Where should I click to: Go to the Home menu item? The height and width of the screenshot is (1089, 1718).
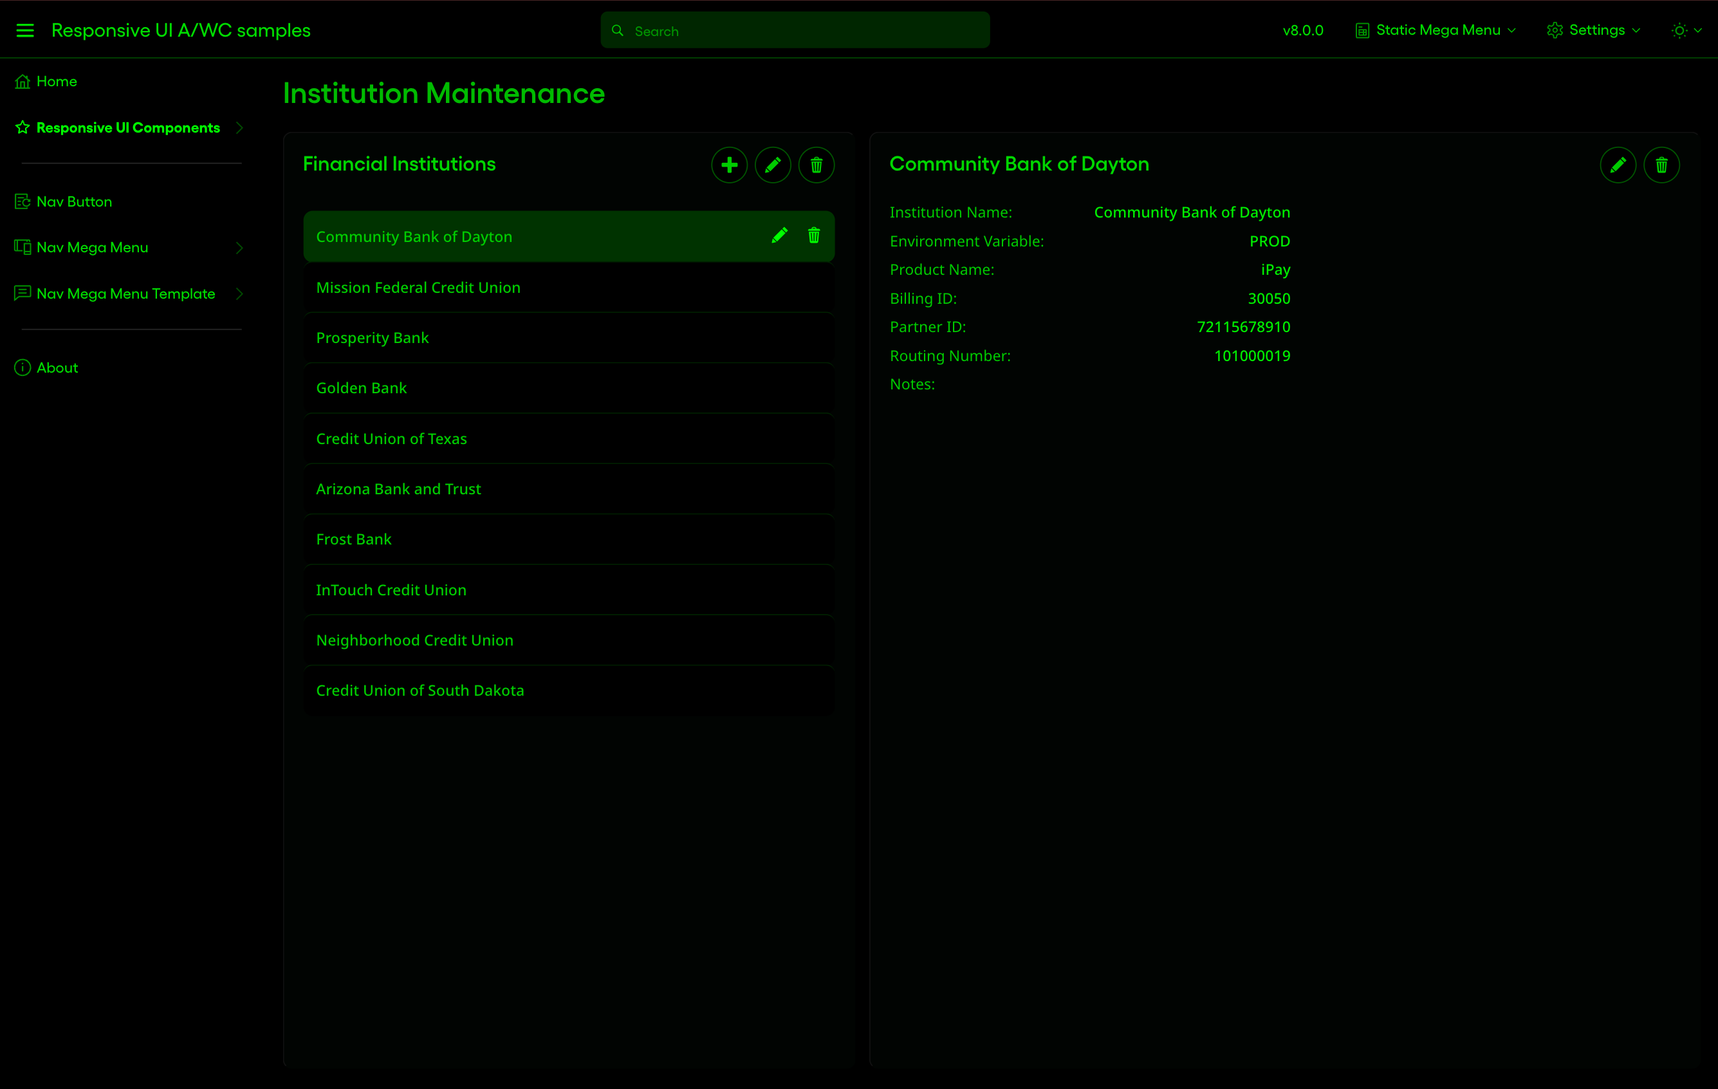pos(57,80)
